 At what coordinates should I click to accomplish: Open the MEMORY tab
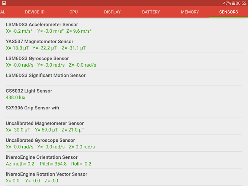pos(190,12)
